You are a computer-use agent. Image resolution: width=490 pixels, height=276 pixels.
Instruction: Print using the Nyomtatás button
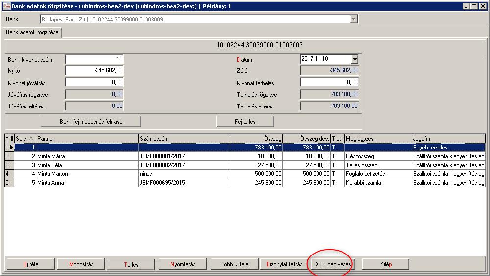point(182,264)
